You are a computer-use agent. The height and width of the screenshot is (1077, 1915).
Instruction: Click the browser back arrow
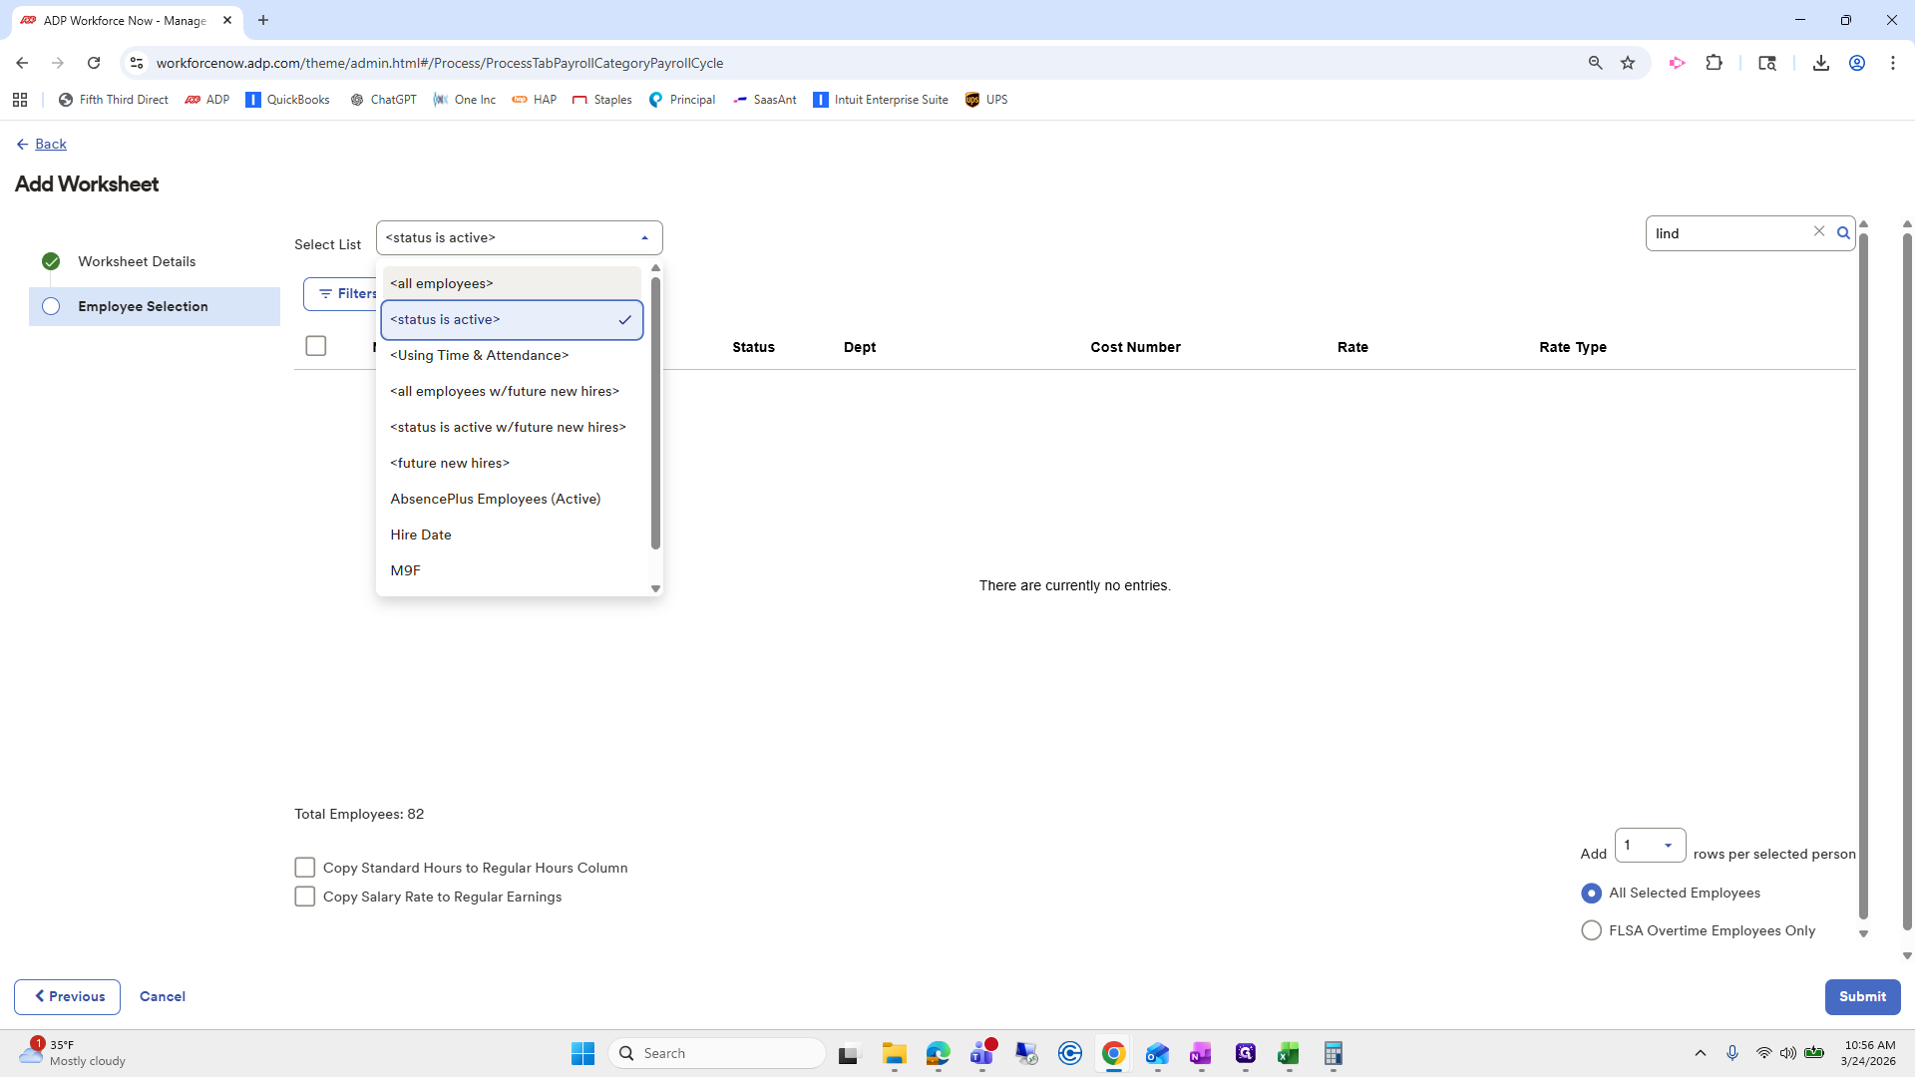pos(22,63)
